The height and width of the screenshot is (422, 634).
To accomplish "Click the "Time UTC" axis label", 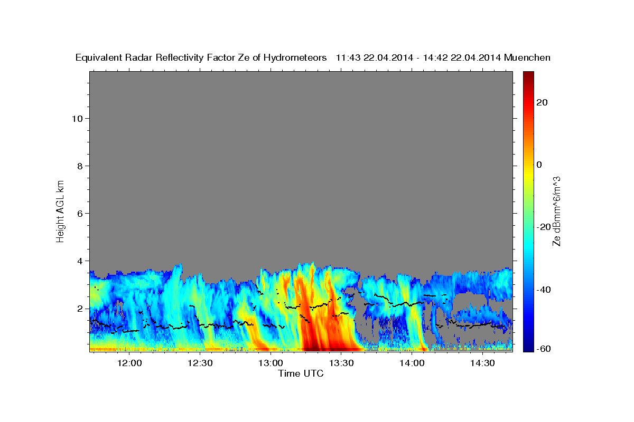I will 301,373.
